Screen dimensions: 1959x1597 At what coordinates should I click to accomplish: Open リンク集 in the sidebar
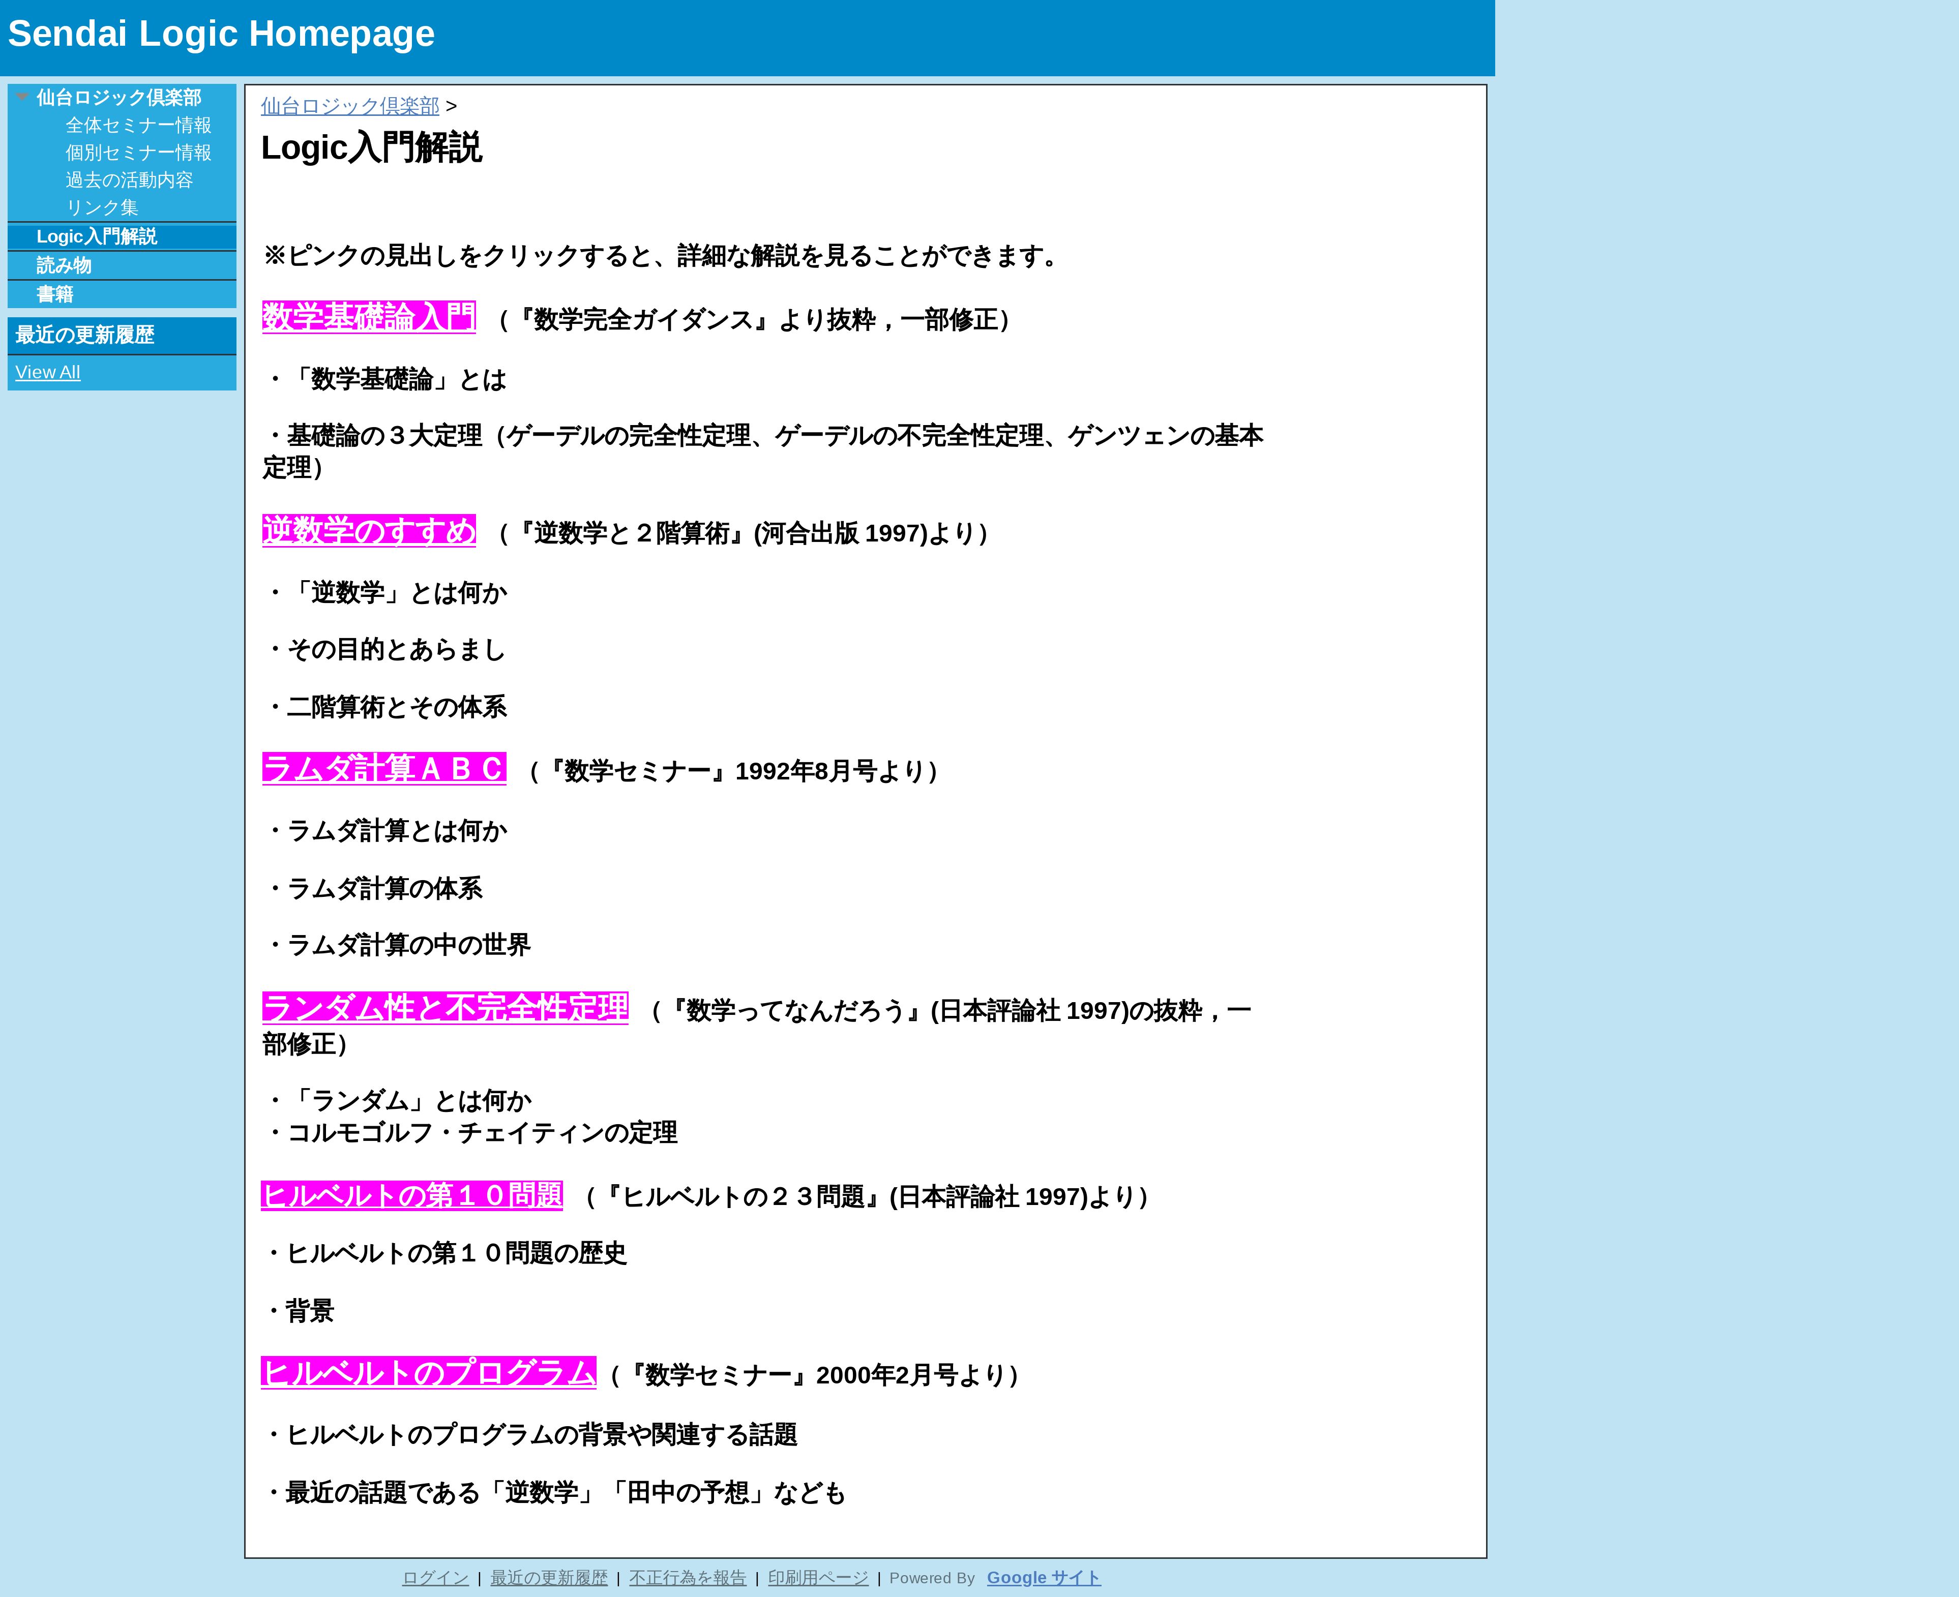point(101,208)
